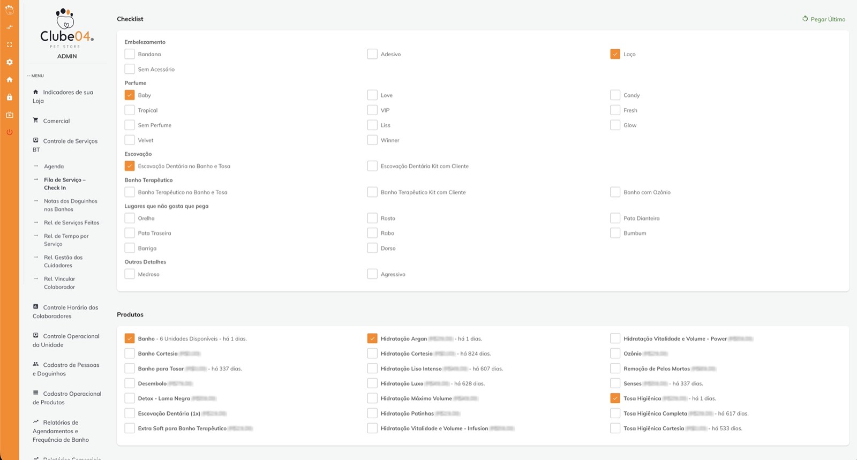Uncheck the Laço checkbox

[x=615, y=54]
